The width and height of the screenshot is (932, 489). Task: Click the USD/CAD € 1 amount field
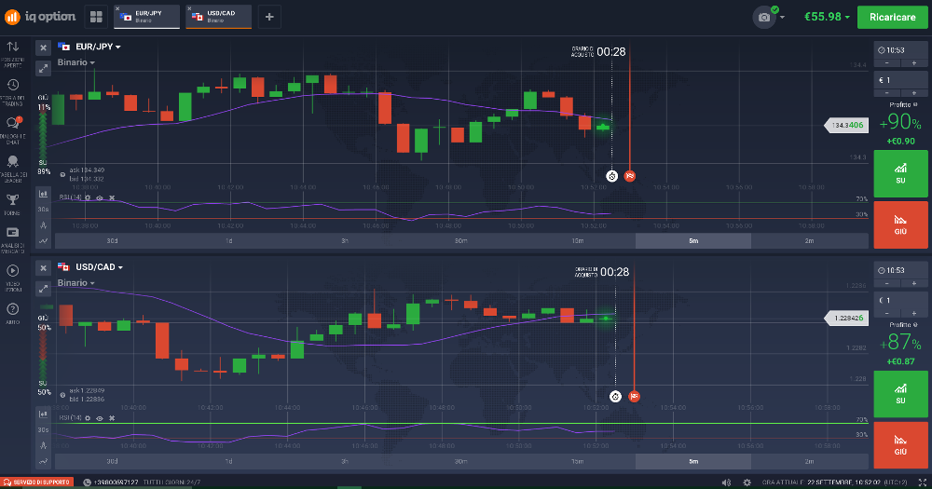(900, 300)
